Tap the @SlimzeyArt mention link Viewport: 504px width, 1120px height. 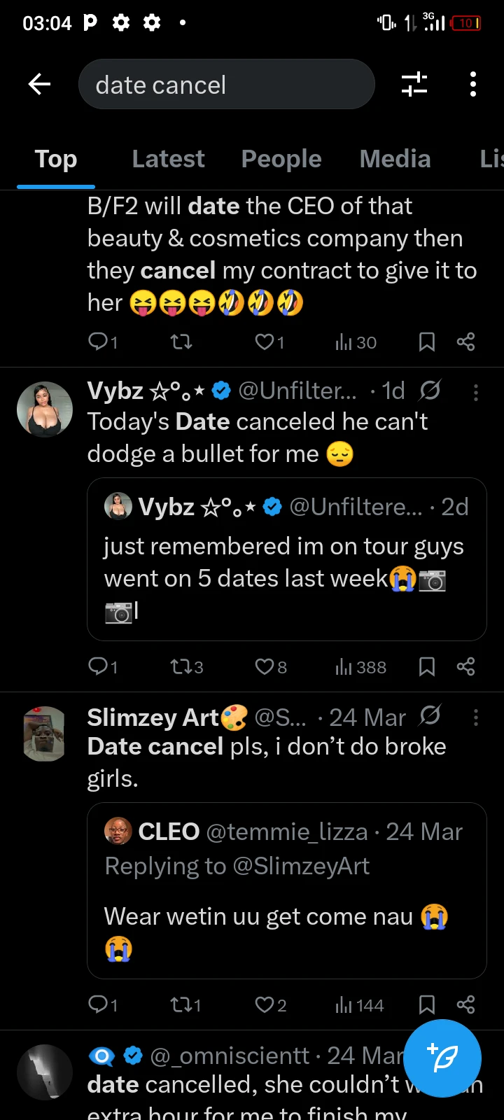tap(301, 867)
